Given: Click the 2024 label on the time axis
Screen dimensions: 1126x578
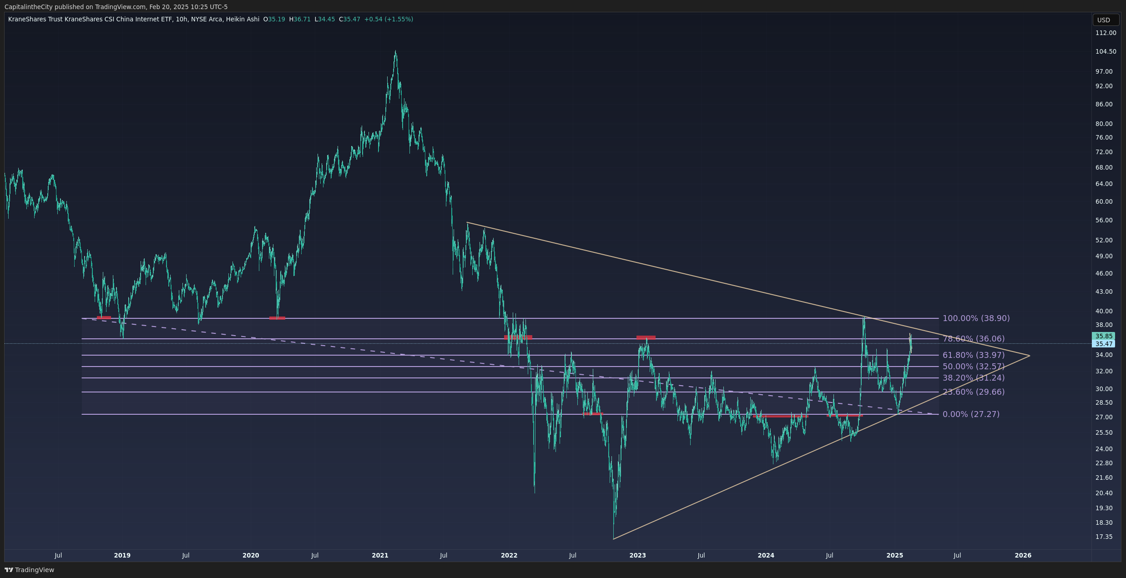Looking at the screenshot, I should (766, 555).
